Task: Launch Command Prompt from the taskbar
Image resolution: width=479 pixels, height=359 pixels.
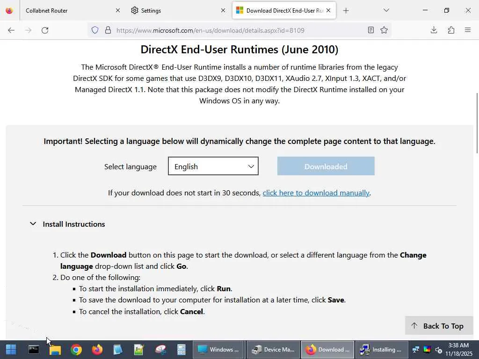Action: [34, 350]
